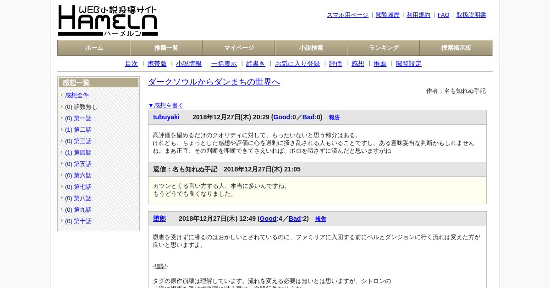Viewport: 550px width, 288px height.
Task: Open the 捜索掲示板 navigation tab
Action: [x=456, y=48]
